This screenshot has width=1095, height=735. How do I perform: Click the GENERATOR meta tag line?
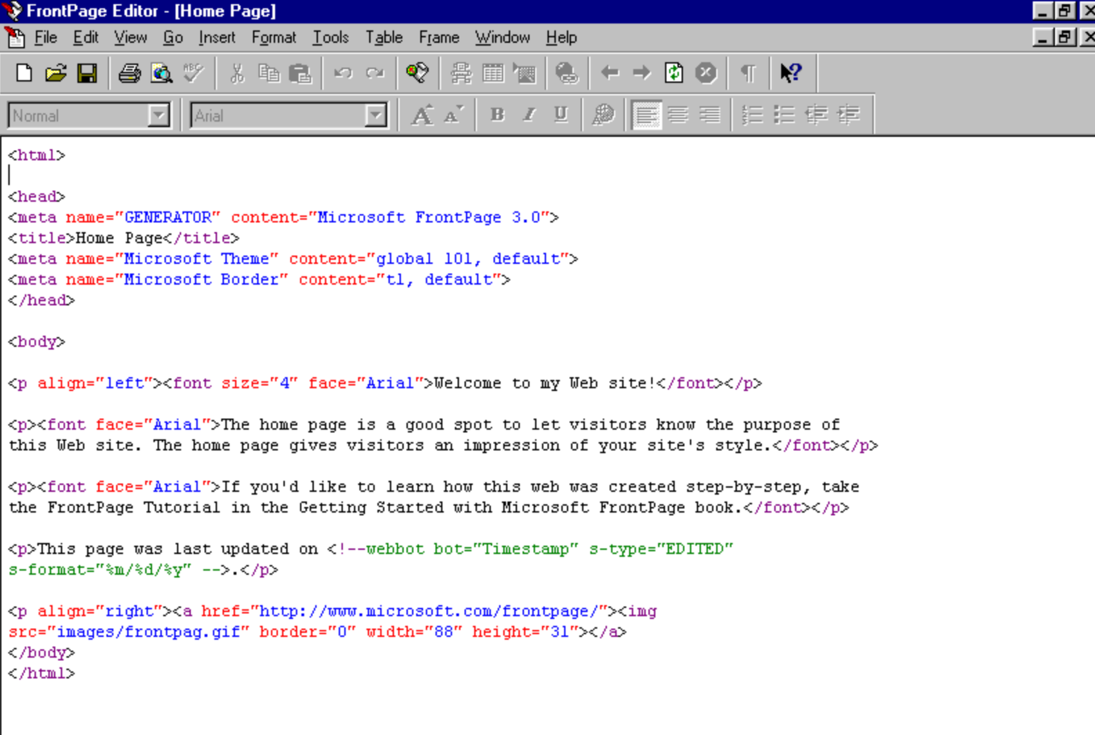click(x=283, y=217)
